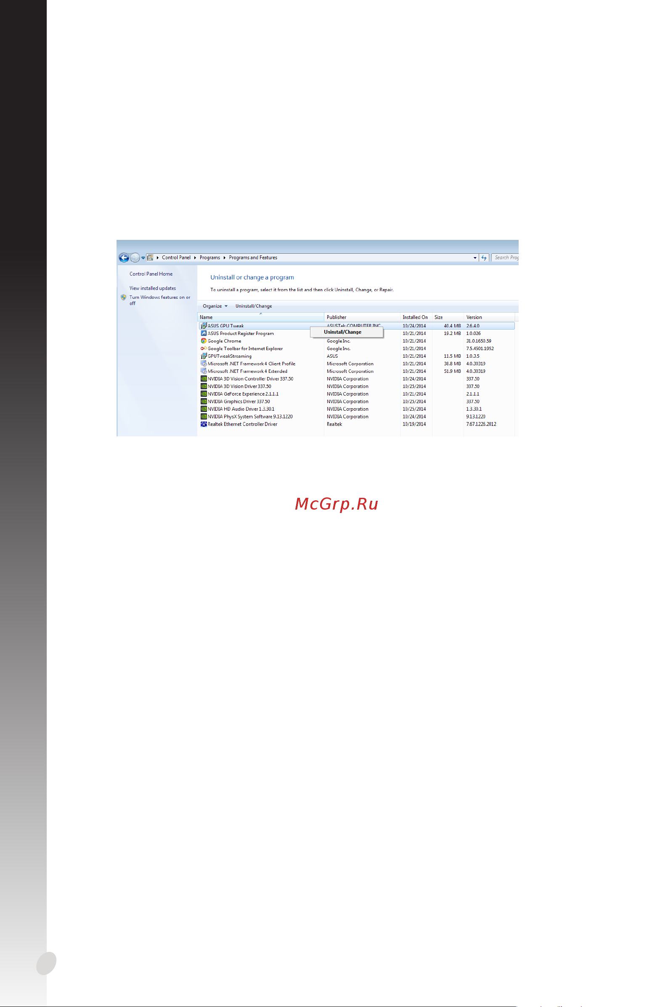Click Programs and Features breadcrumb
Viewport: 668px width, 1007px height.
point(253,258)
